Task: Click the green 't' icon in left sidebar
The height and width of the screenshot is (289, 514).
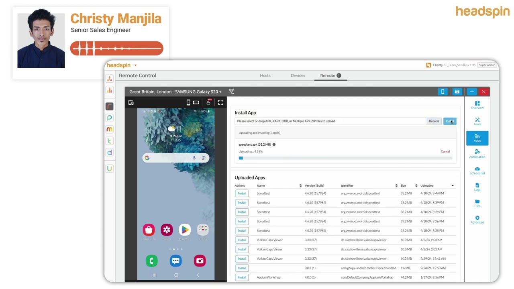Action: coord(110,141)
